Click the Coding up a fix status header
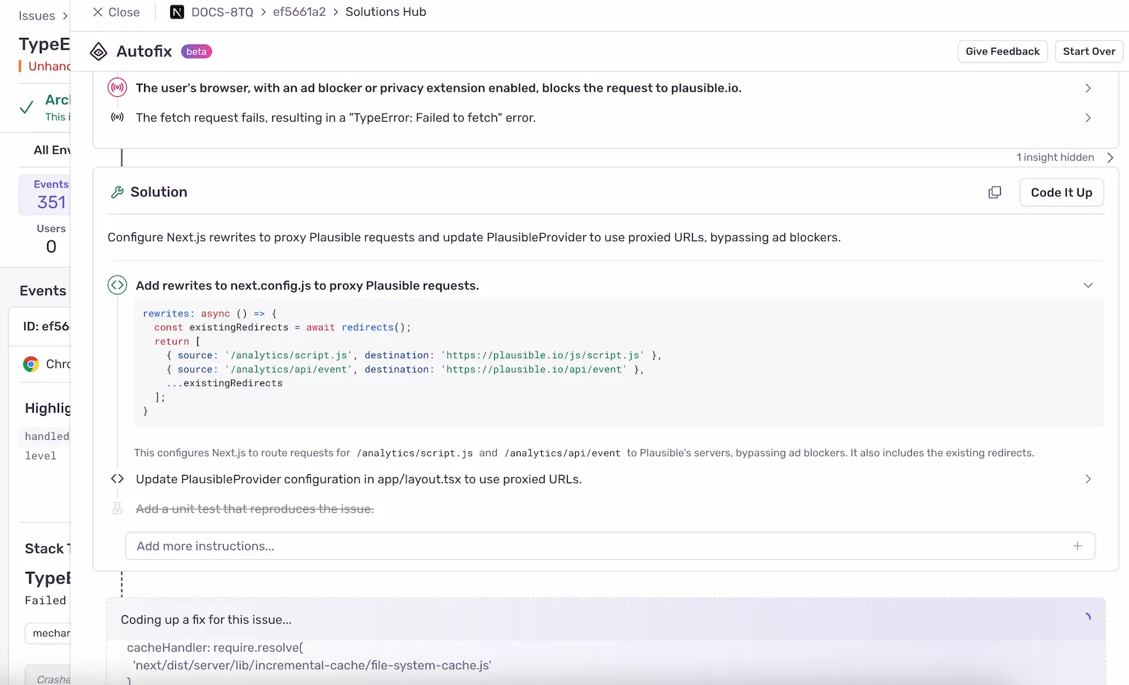Image resolution: width=1129 pixels, height=685 pixels. 206,620
